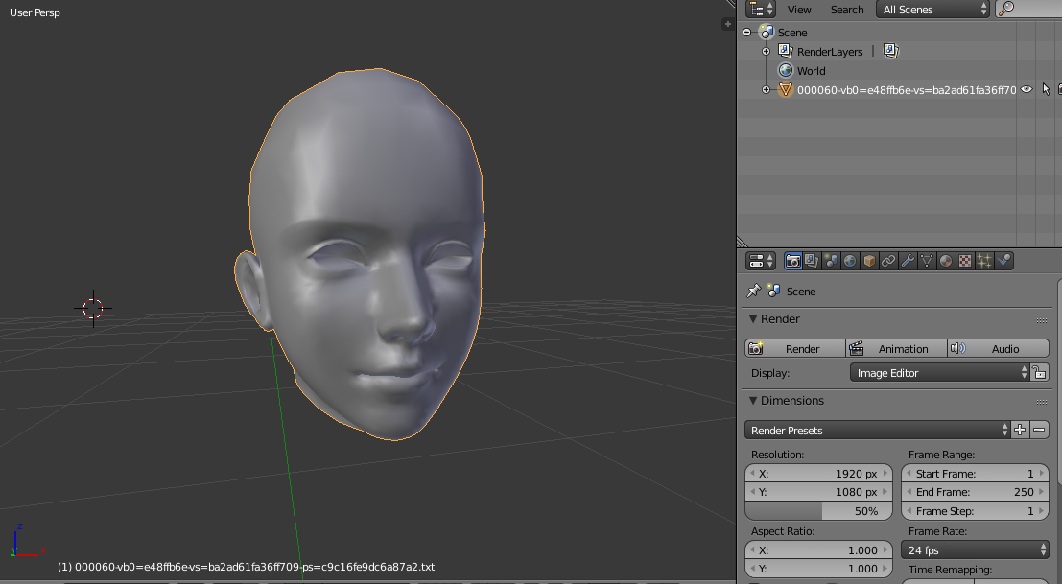Open the outliner Search menu

click(847, 10)
